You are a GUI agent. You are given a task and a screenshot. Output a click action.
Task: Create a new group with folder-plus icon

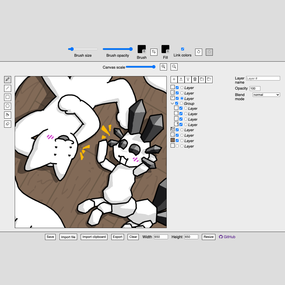[202, 79]
